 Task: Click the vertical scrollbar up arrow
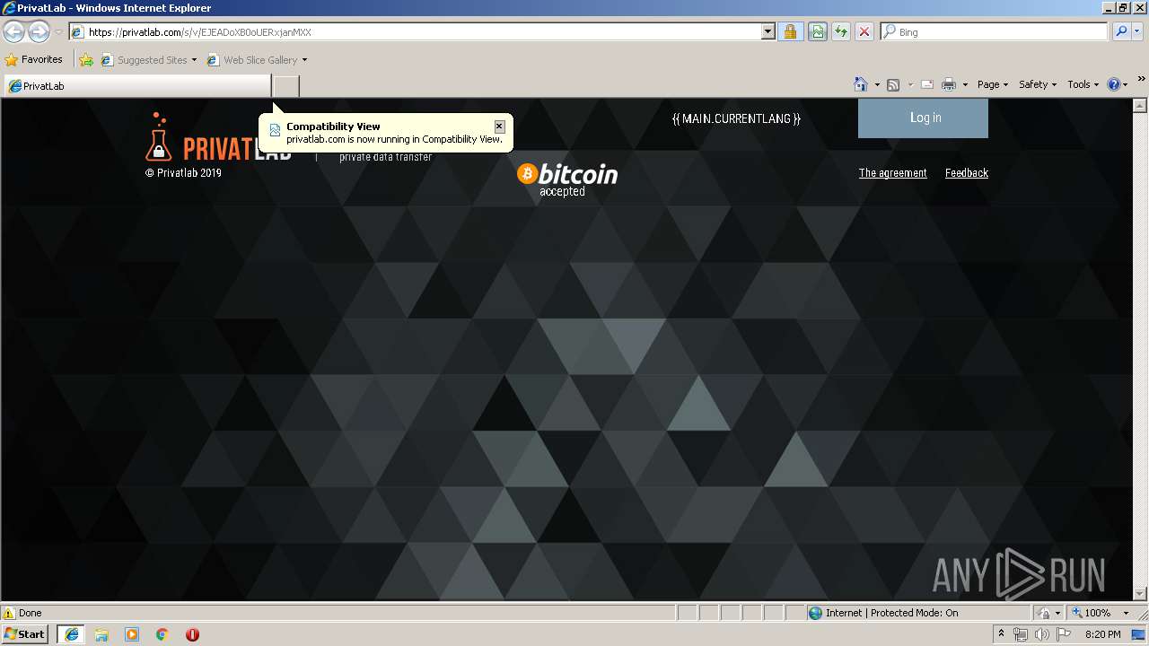pyautogui.click(x=1141, y=106)
